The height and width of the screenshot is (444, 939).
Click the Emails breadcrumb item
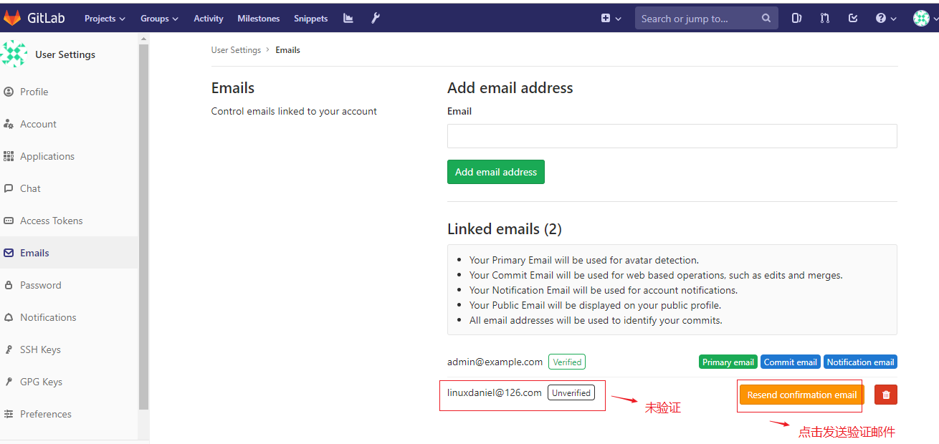[287, 50]
